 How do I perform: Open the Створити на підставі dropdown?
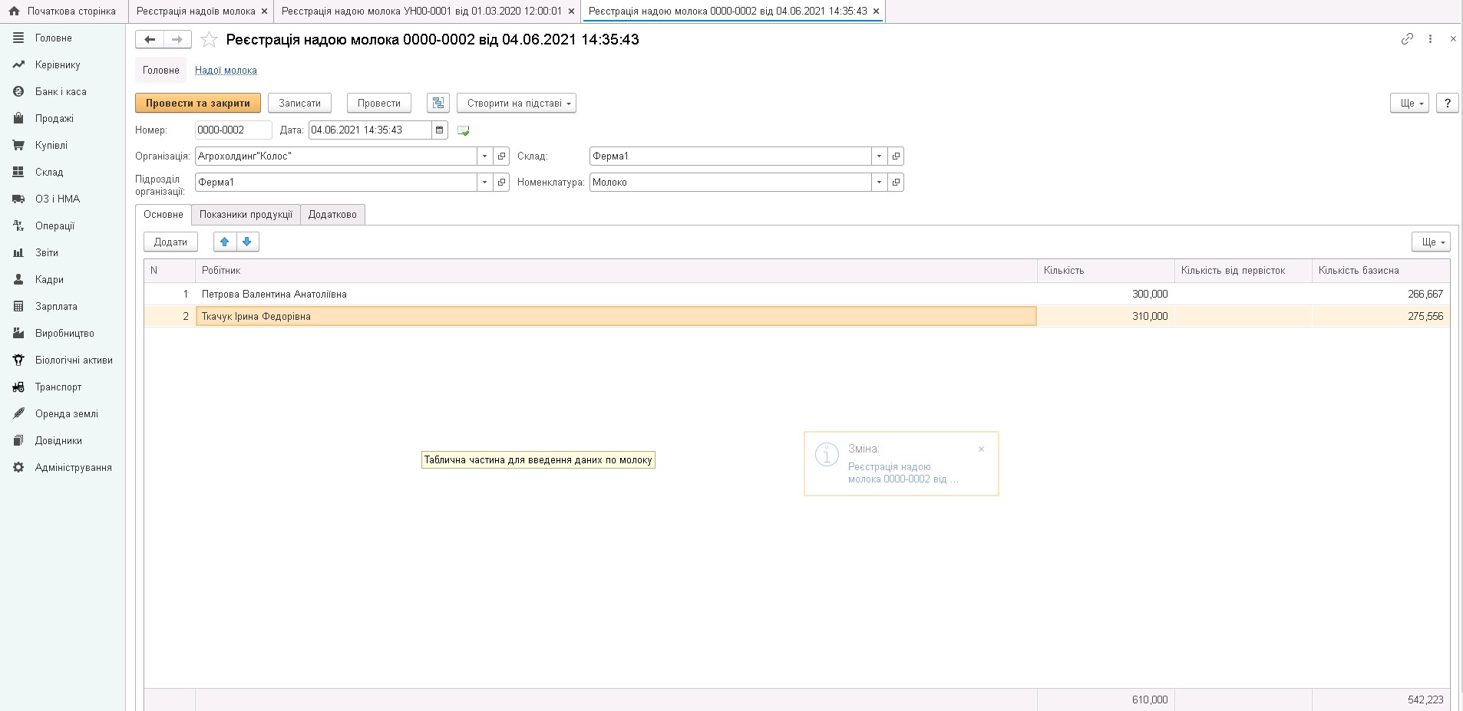516,104
